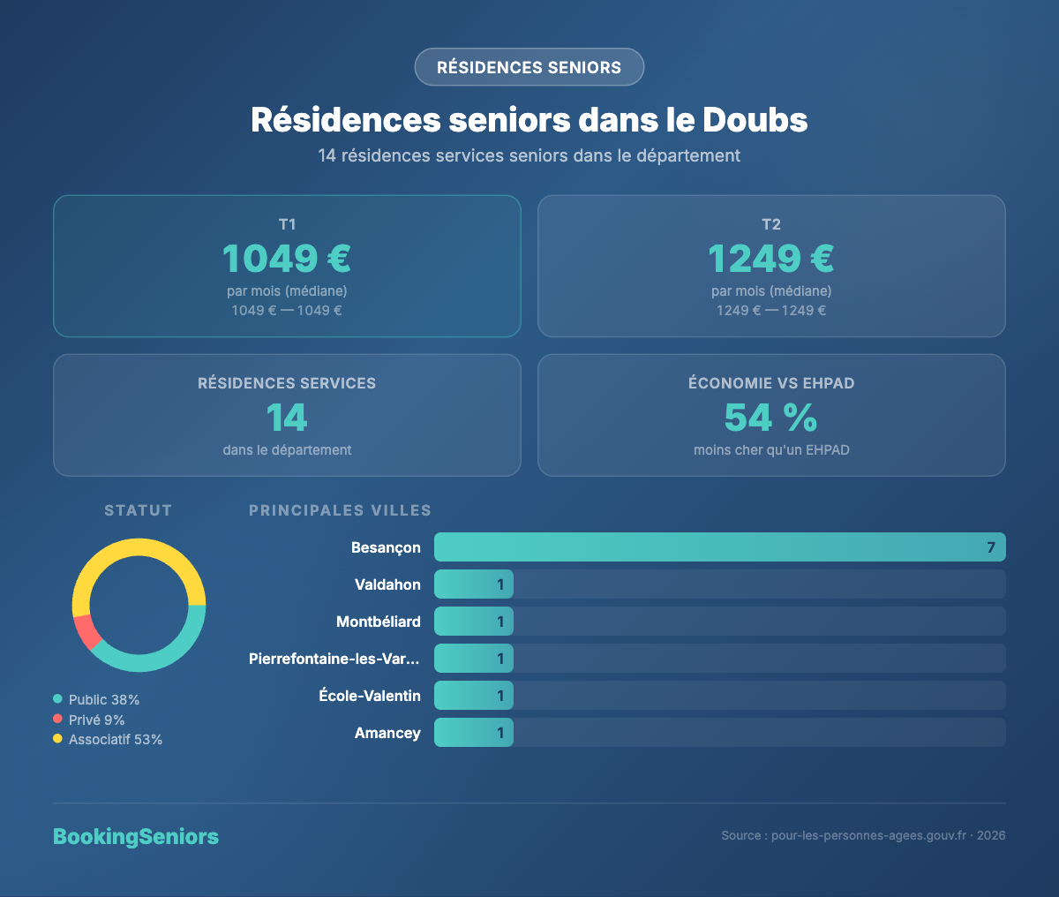The height and width of the screenshot is (897, 1059).
Task: Select the PRINCIPALES VILLES section header
Action: tap(340, 510)
